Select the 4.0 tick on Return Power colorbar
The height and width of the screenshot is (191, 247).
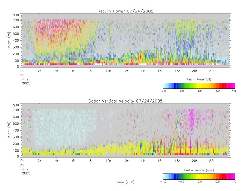[x=218, y=91]
